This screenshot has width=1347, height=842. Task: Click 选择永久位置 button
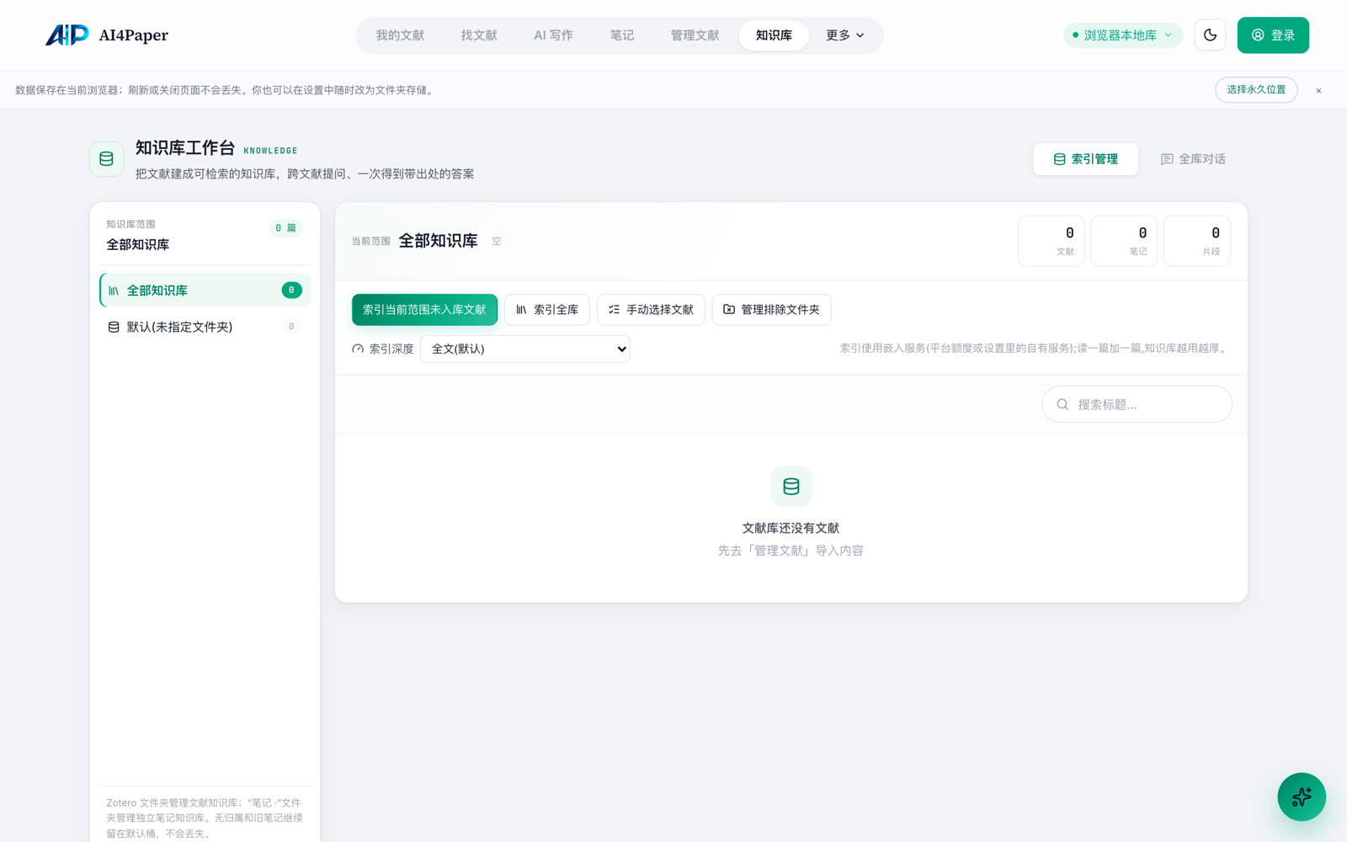pyautogui.click(x=1256, y=90)
